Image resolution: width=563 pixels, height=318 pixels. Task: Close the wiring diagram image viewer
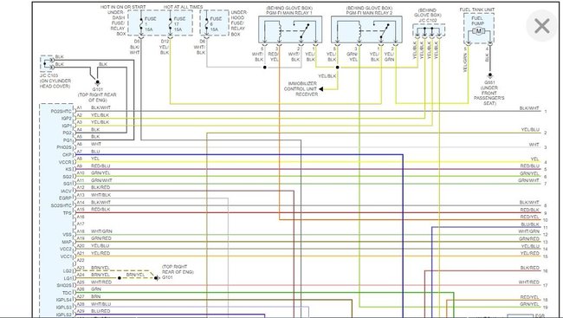coord(541,26)
